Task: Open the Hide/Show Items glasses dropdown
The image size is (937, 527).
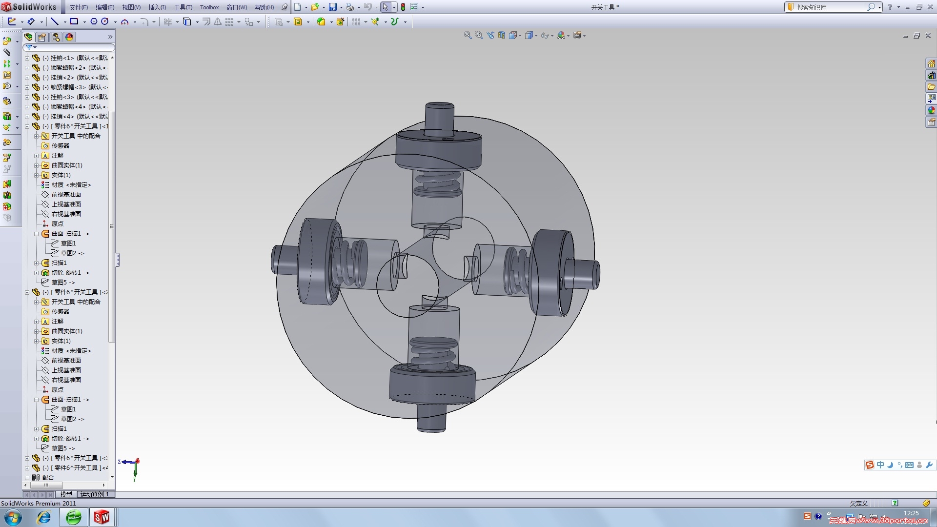Action: 546,36
